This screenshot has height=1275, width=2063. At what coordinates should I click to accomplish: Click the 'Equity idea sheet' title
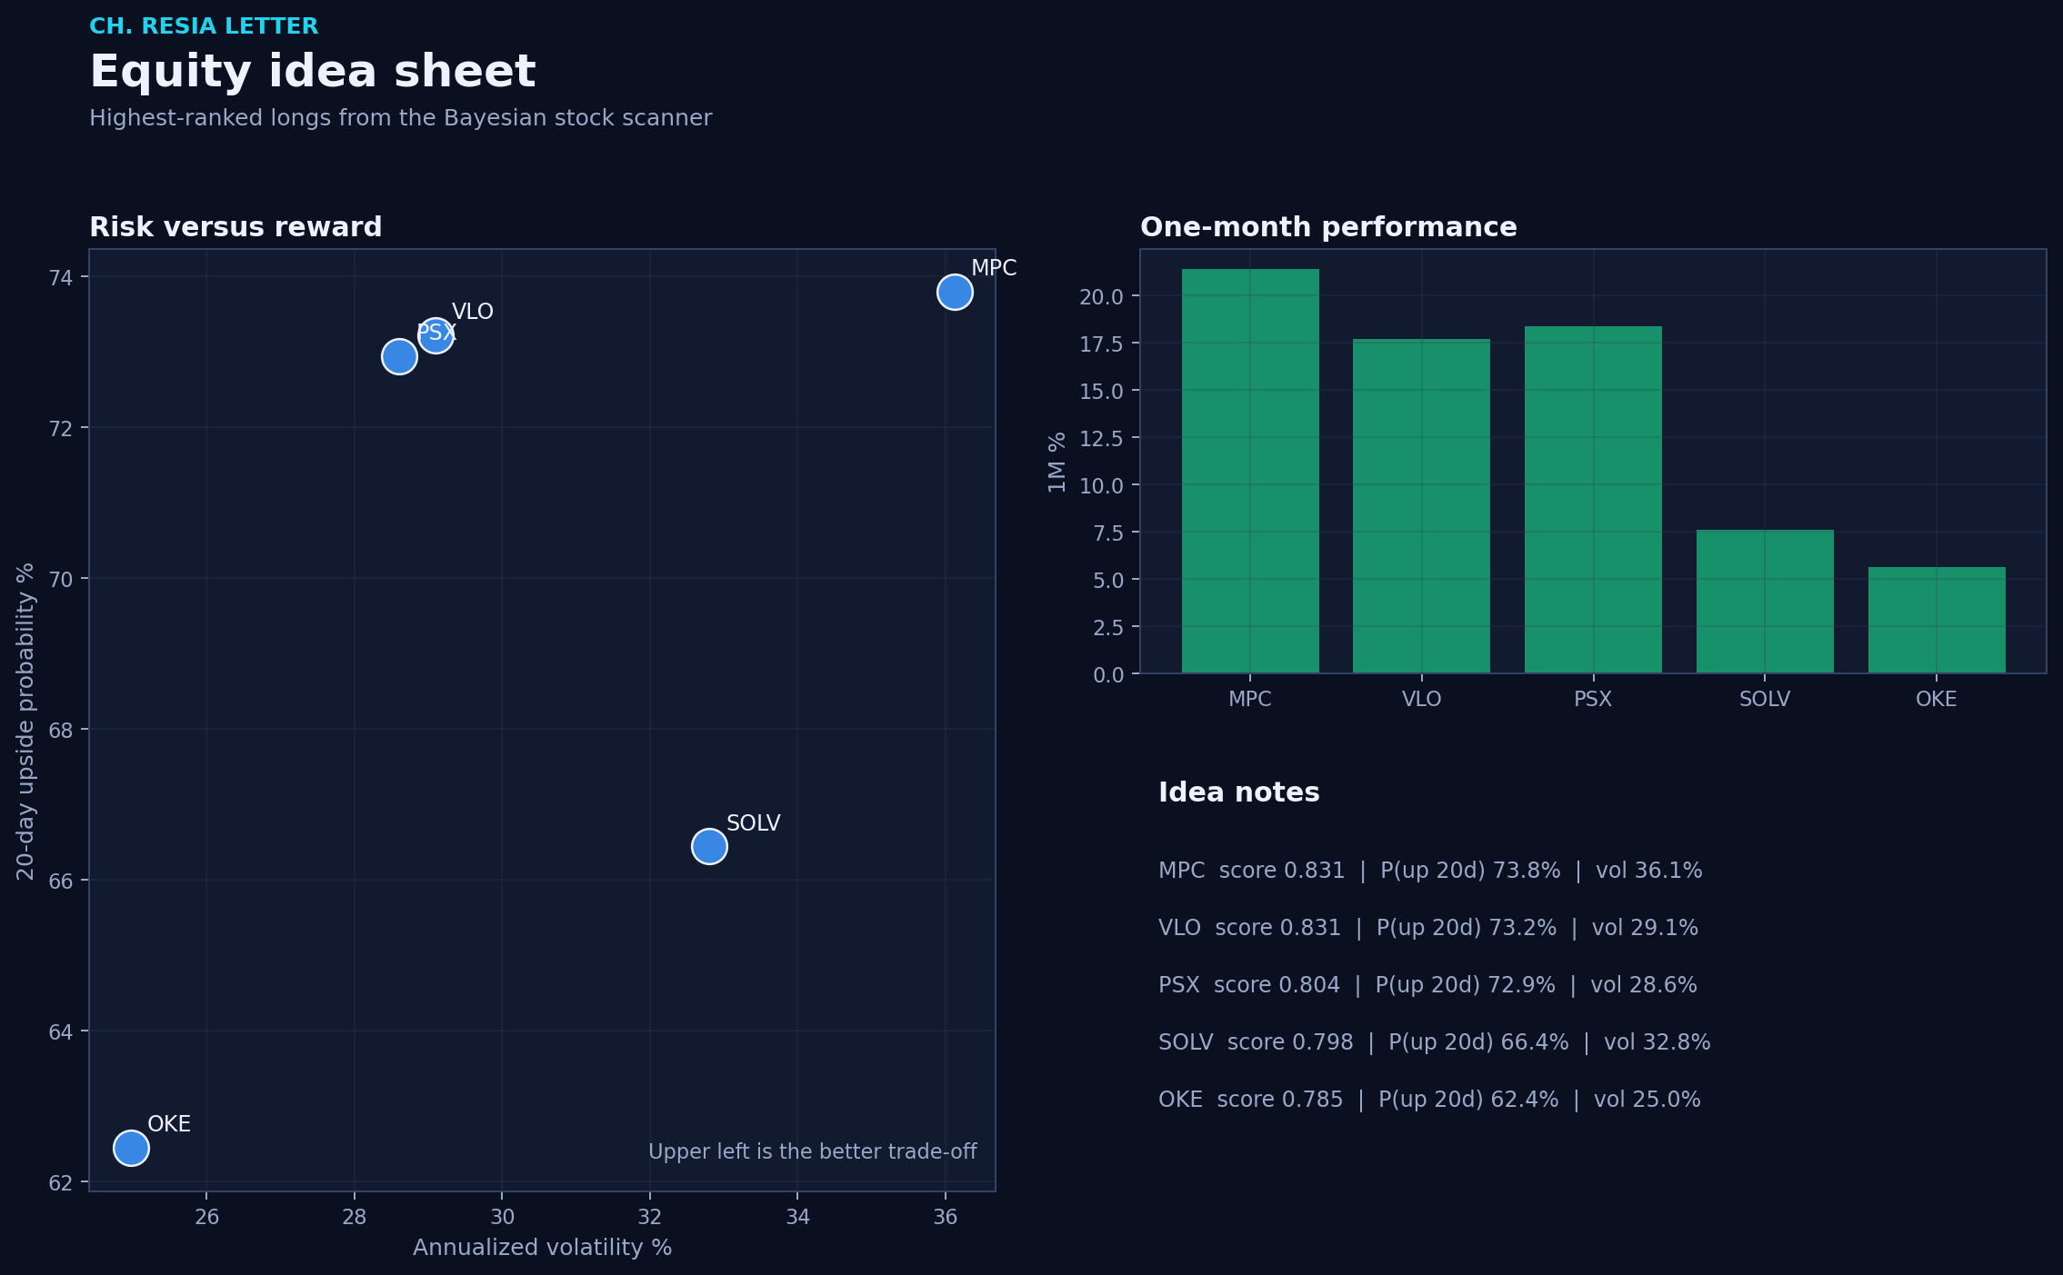pyautogui.click(x=313, y=72)
